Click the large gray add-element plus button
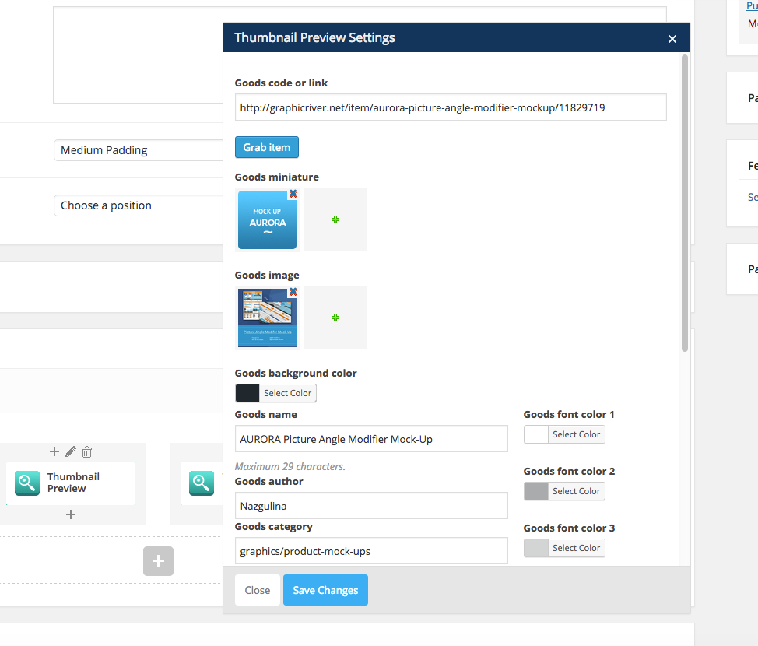The width and height of the screenshot is (758, 646). (158, 560)
